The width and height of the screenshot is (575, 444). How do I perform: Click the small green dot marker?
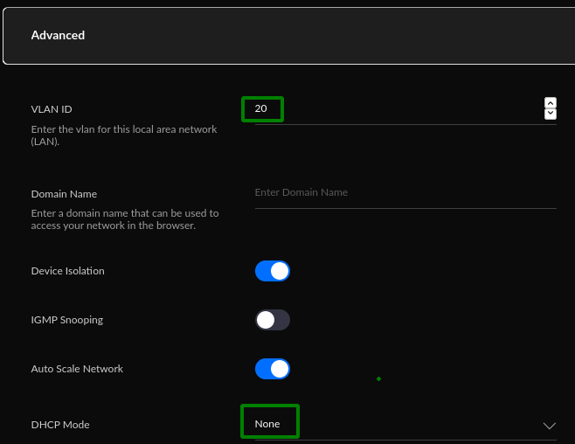[378, 378]
